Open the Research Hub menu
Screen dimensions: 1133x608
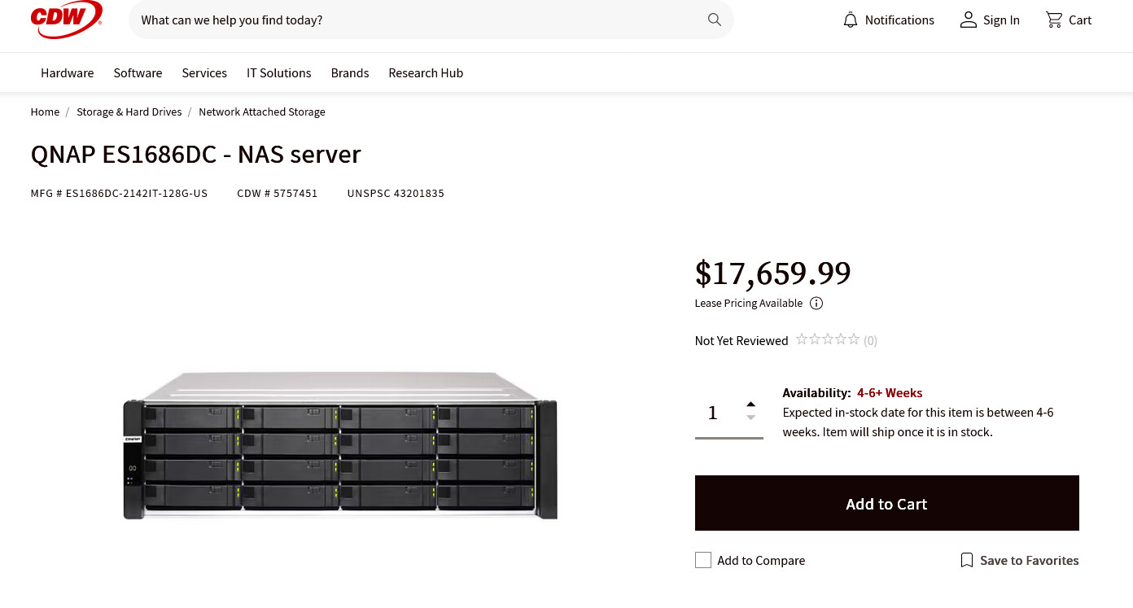(426, 72)
